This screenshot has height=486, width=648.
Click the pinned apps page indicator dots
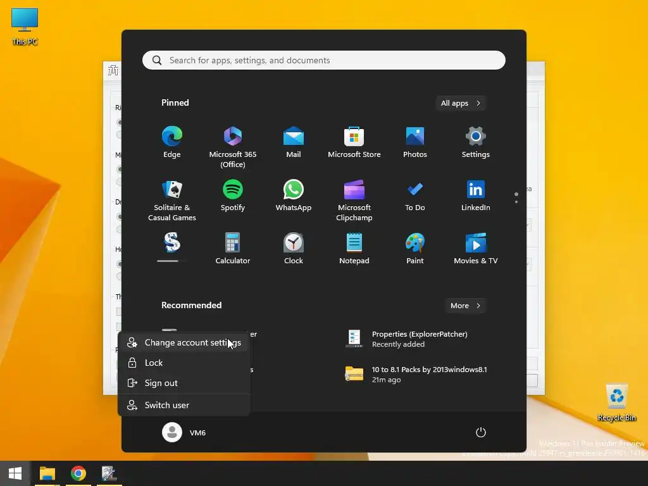tap(516, 198)
